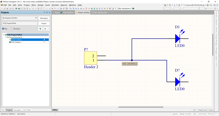Click the LED symbol of D1

[x=178, y=38]
